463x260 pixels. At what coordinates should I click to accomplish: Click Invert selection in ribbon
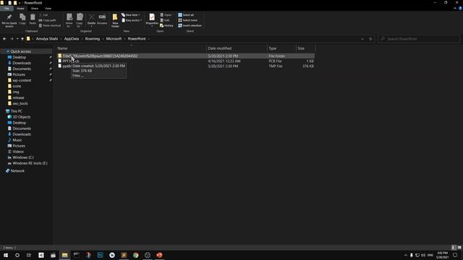pos(190,26)
